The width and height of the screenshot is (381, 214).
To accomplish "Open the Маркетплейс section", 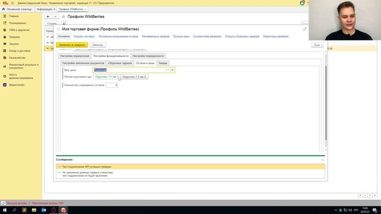I will point(17,85).
